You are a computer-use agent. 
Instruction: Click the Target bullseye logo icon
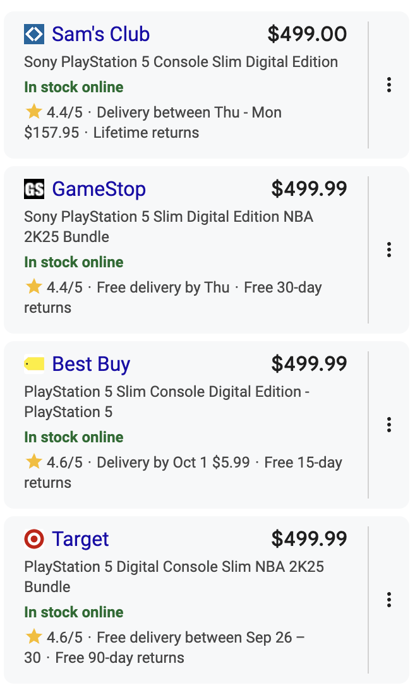point(34,539)
